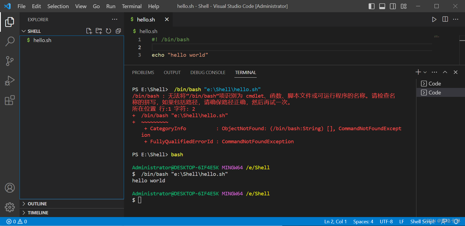Click errors and warnings status indicator
465x226 pixels.
tap(17, 221)
